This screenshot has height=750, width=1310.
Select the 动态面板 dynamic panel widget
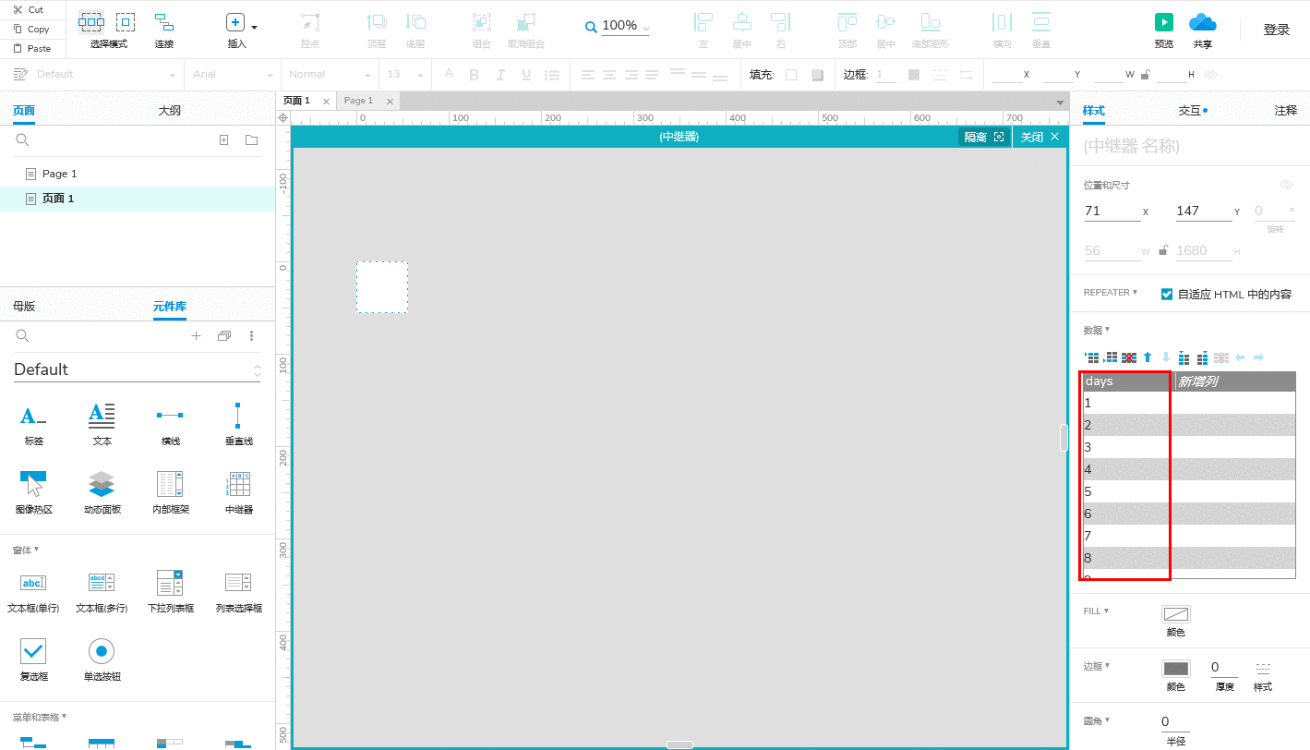pos(102,493)
